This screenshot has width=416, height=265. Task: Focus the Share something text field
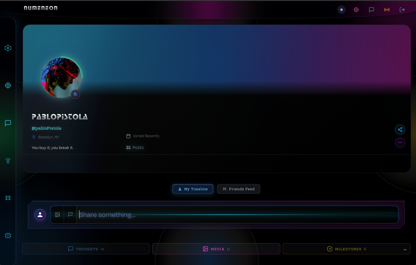236,215
